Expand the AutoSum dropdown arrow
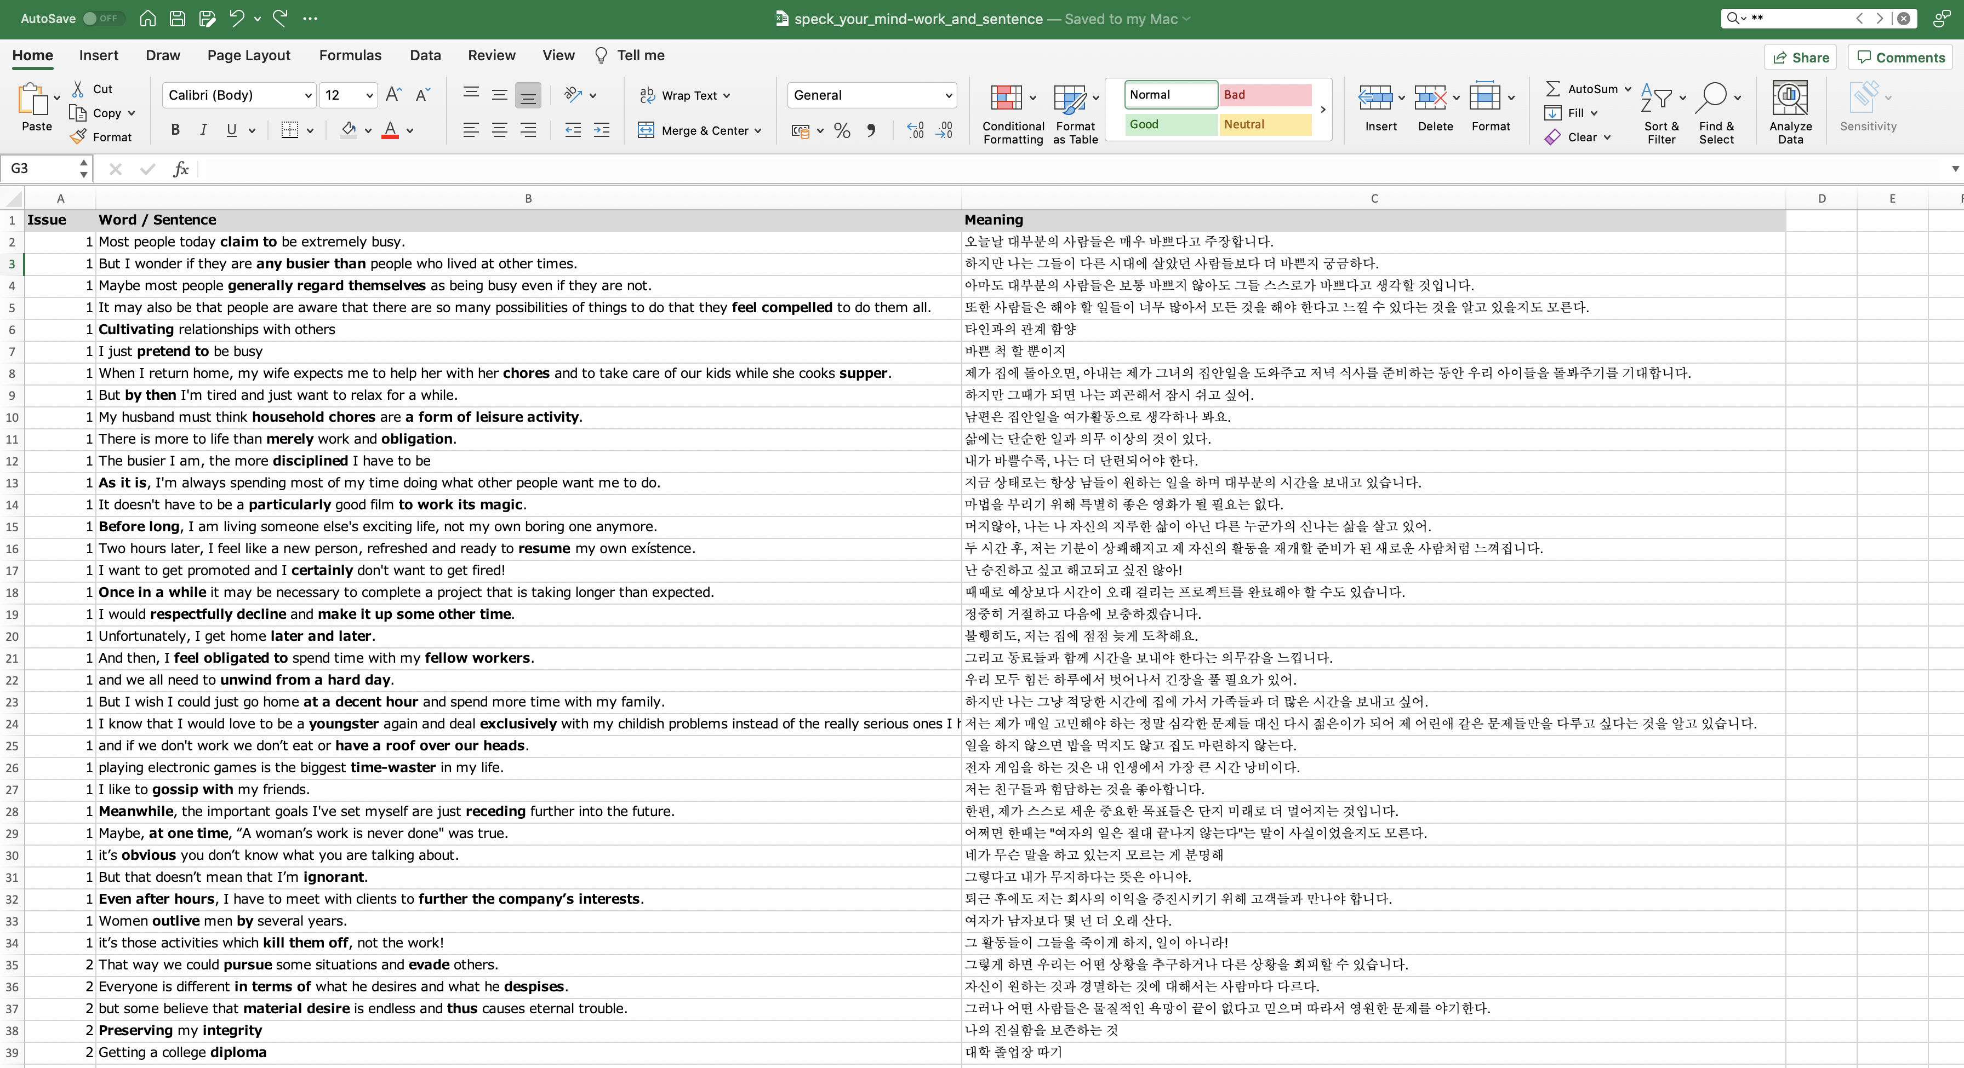The width and height of the screenshot is (1964, 1068). click(1628, 89)
